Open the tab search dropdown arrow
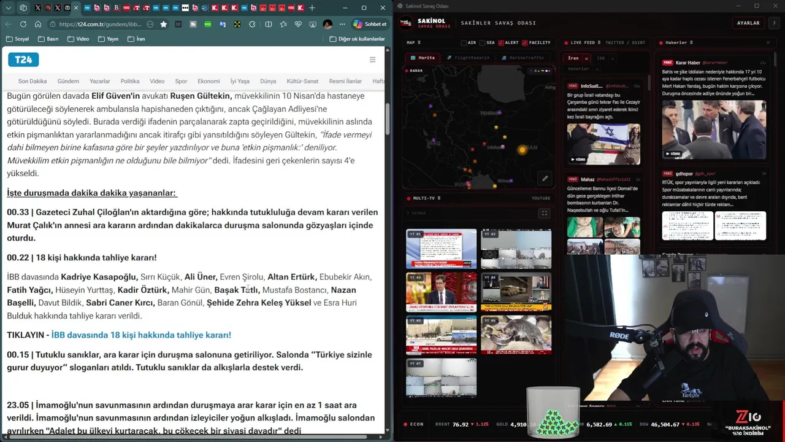 pyautogui.click(x=9, y=8)
